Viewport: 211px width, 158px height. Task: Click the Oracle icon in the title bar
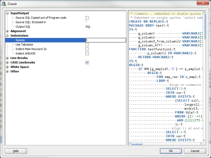3,4
